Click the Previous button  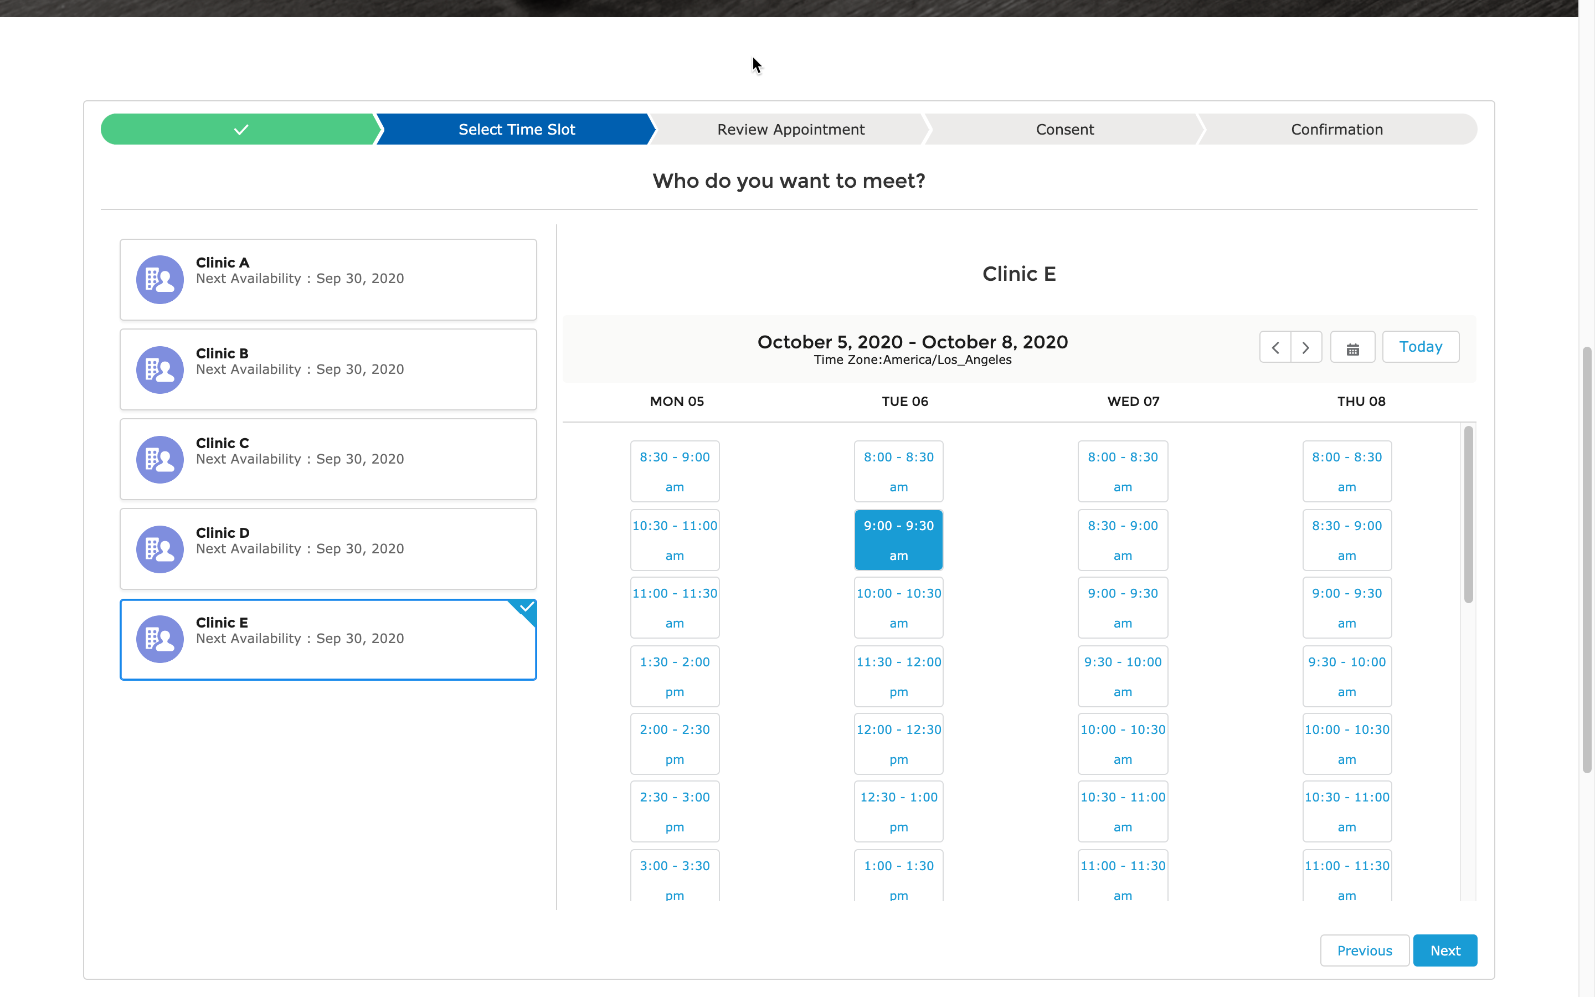tap(1364, 950)
